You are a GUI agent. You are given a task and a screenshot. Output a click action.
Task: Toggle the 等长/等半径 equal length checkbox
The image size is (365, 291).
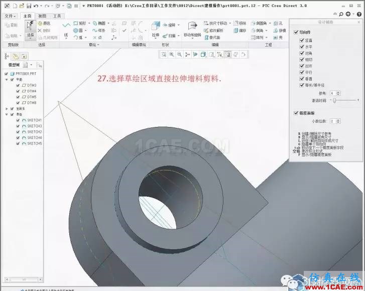pyautogui.click(x=302, y=85)
